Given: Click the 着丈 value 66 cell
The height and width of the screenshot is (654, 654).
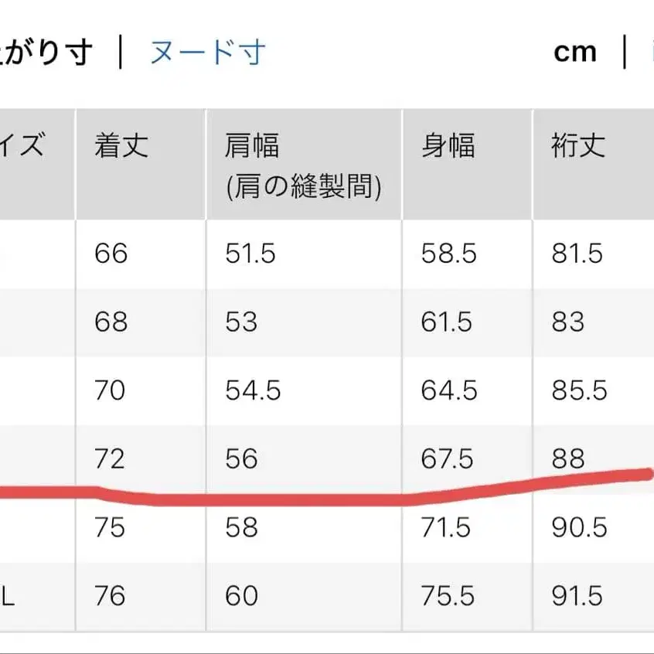Looking at the screenshot, I should tap(108, 253).
